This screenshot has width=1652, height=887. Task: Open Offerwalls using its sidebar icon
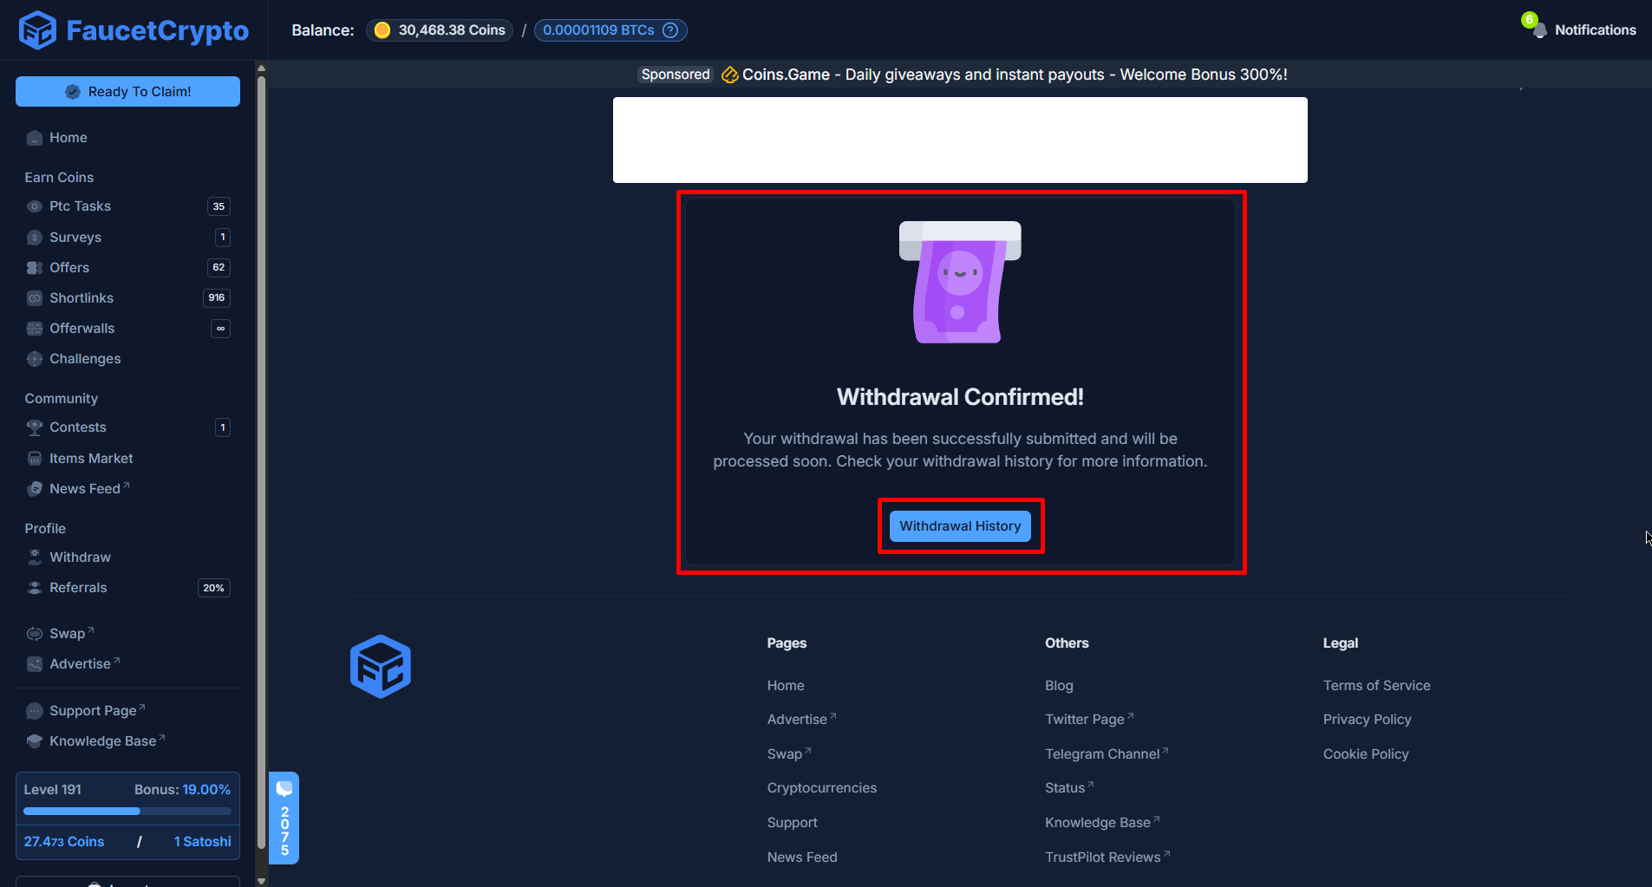pos(35,328)
